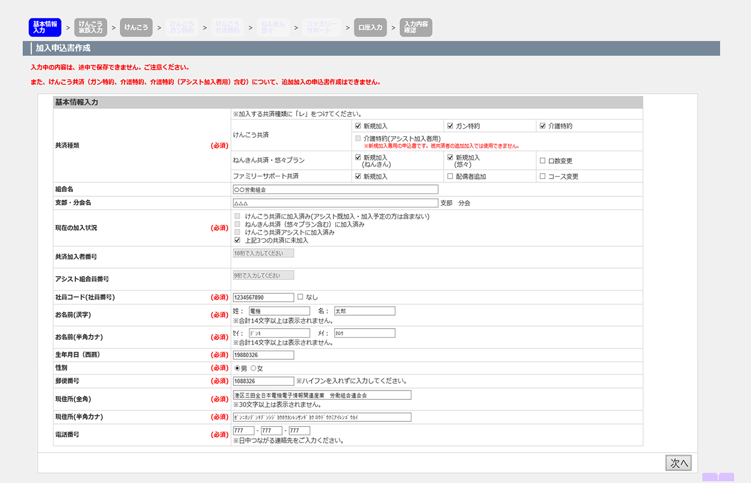Tick the コース変更 checkbox

(542, 176)
